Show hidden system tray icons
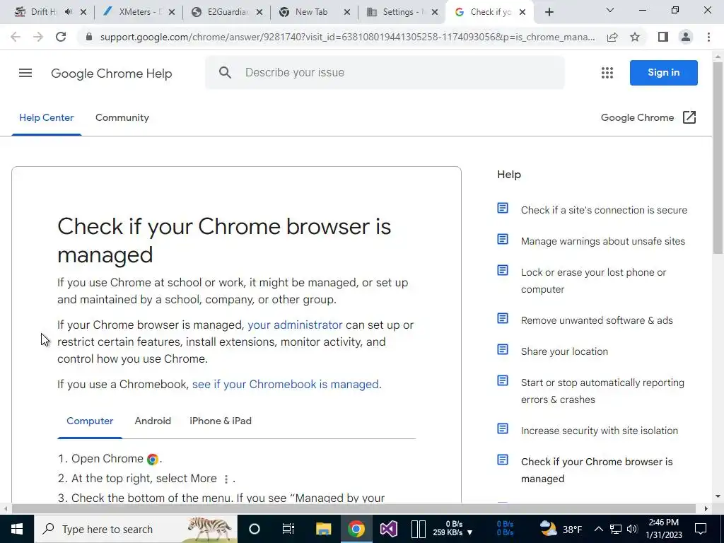This screenshot has height=543, width=724. click(598, 529)
